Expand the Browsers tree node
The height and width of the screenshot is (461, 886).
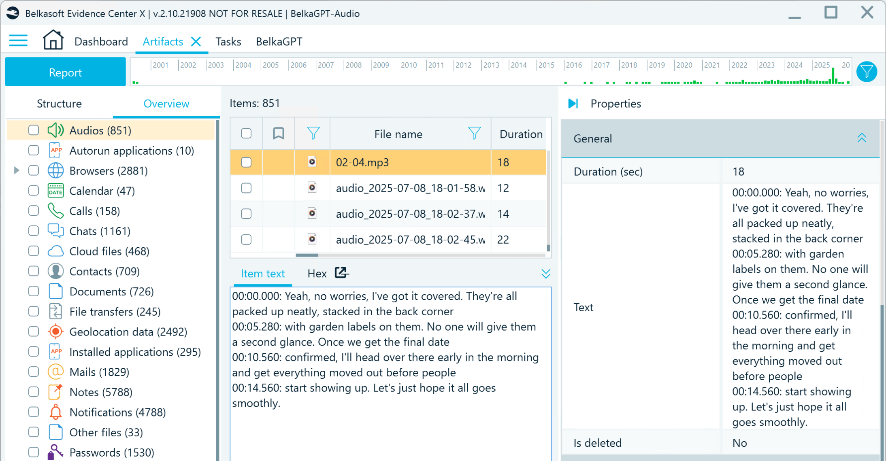17,170
